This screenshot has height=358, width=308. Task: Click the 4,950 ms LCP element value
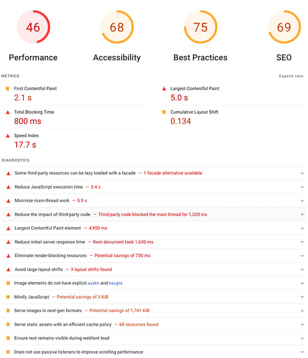[x=98, y=228]
